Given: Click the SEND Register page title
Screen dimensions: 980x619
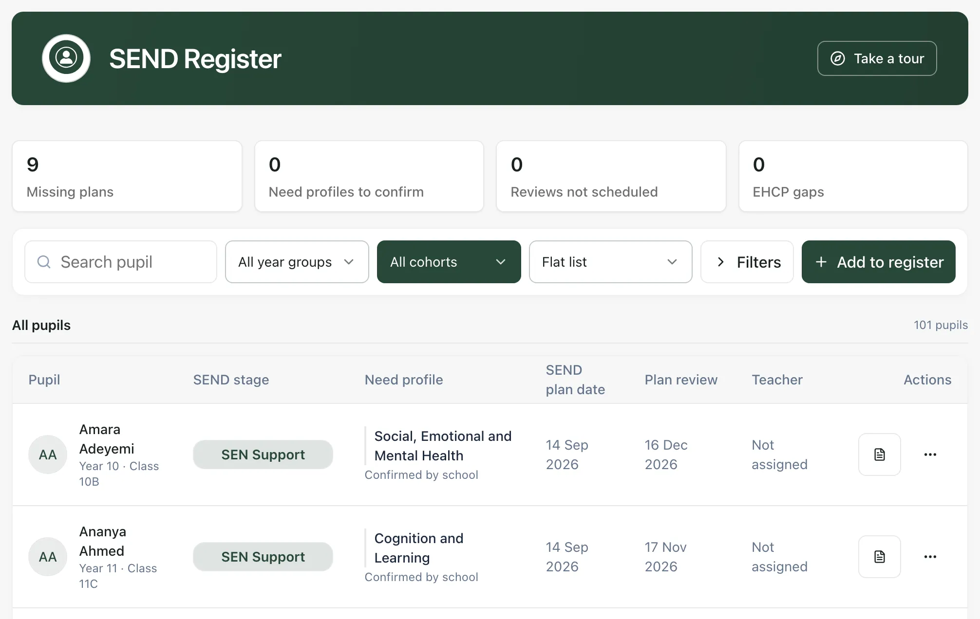Looking at the screenshot, I should point(195,58).
